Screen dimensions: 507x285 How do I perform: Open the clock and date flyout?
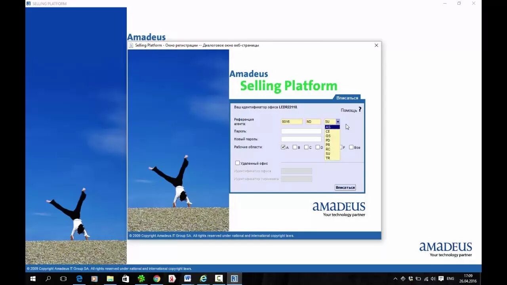click(x=468, y=279)
